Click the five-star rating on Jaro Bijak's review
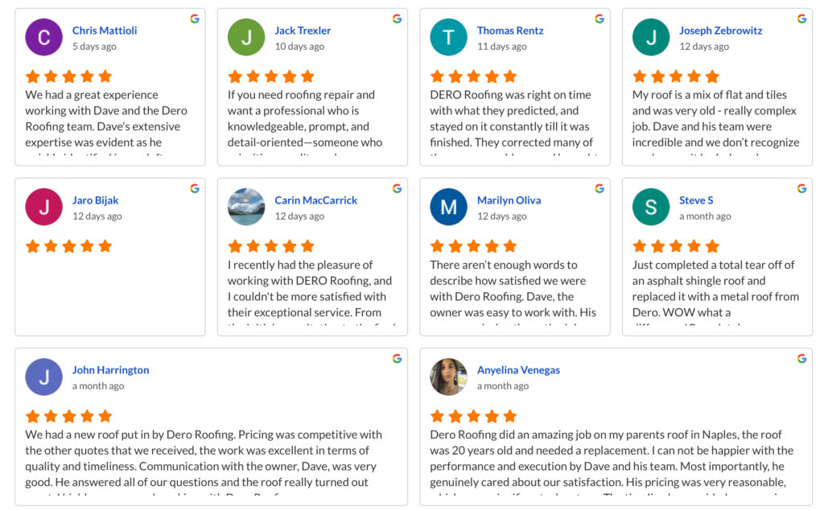Viewport: 824px width, 511px height. [69, 246]
